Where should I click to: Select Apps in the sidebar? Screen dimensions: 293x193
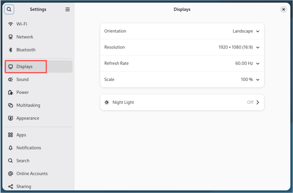21,135
